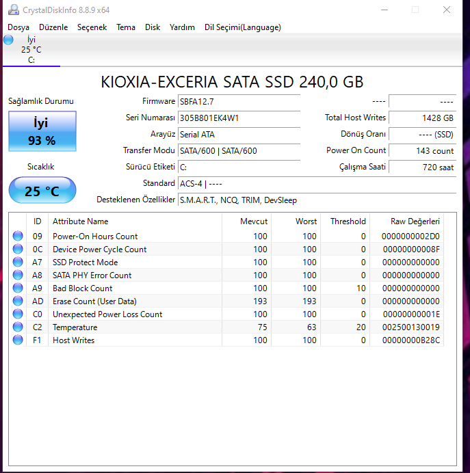The width and height of the screenshot is (470, 473).
Task: Minimize the CrystalDiskInfo window
Action: pyautogui.click(x=384, y=10)
